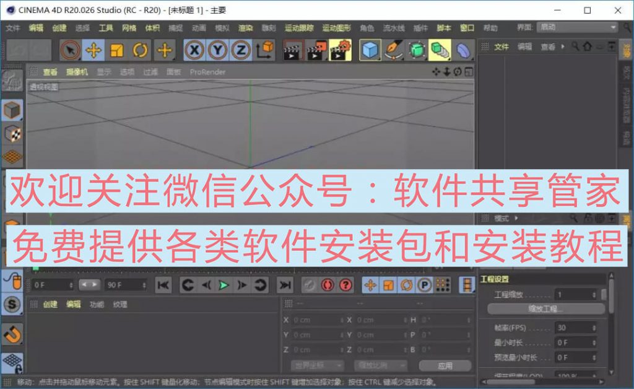Select Workplane mode orange grid icon
The image size is (634, 389).
tap(12, 157)
